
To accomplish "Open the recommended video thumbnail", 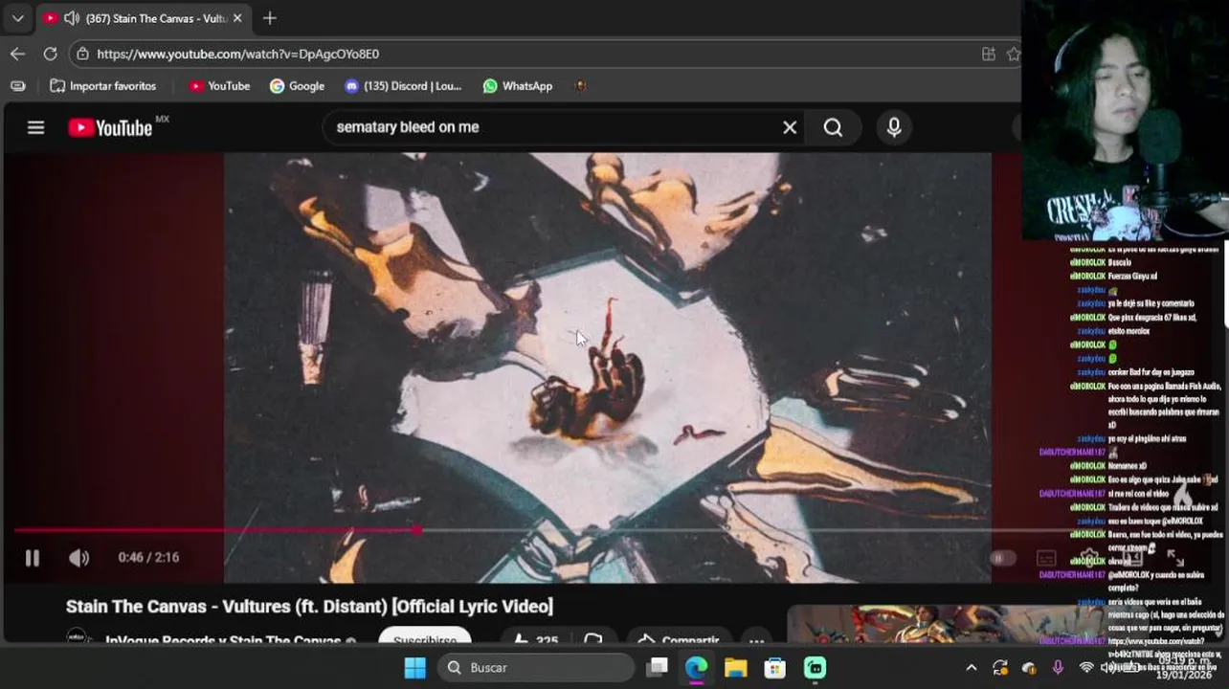I will [943, 624].
